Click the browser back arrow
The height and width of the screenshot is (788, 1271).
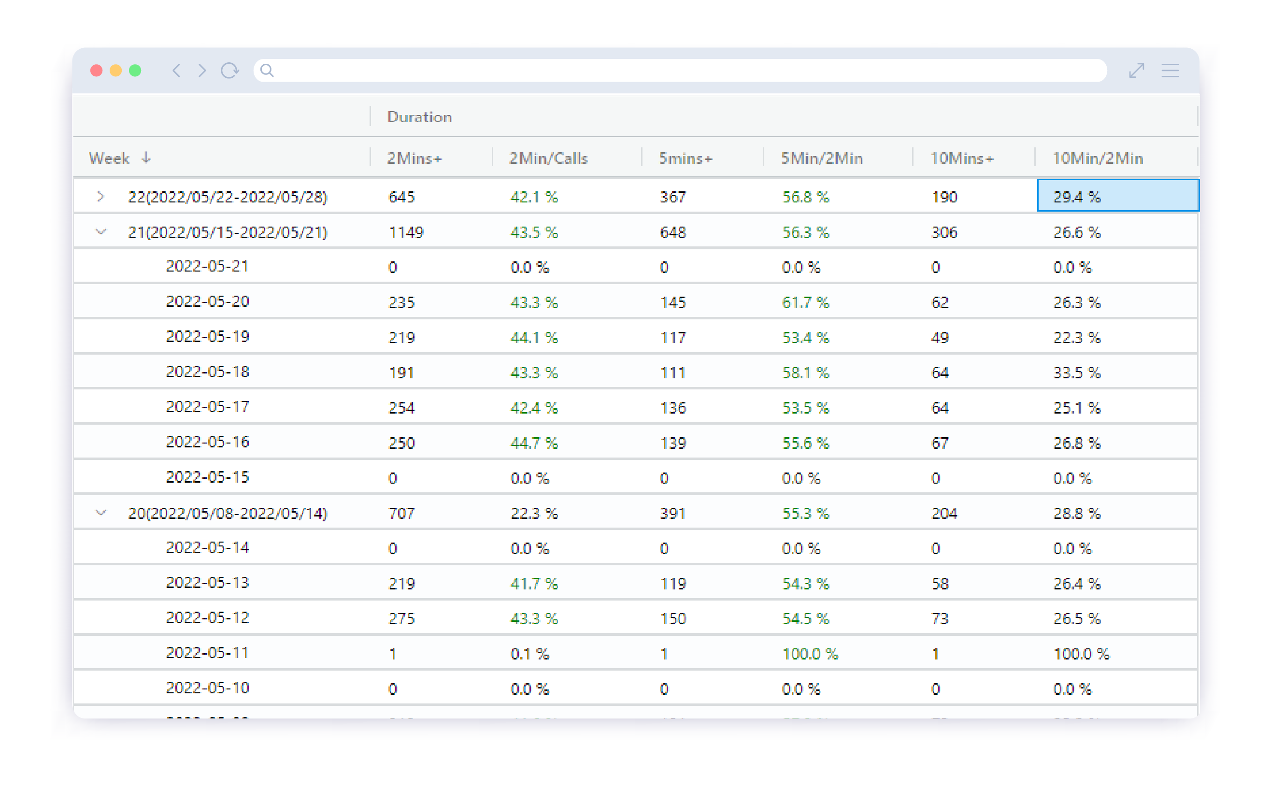point(177,71)
